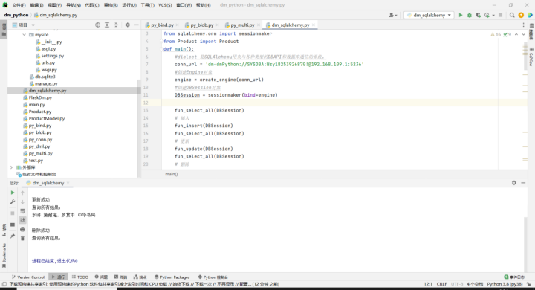
Task: Open project view dropdown arrow
Action: tap(33, 25)
